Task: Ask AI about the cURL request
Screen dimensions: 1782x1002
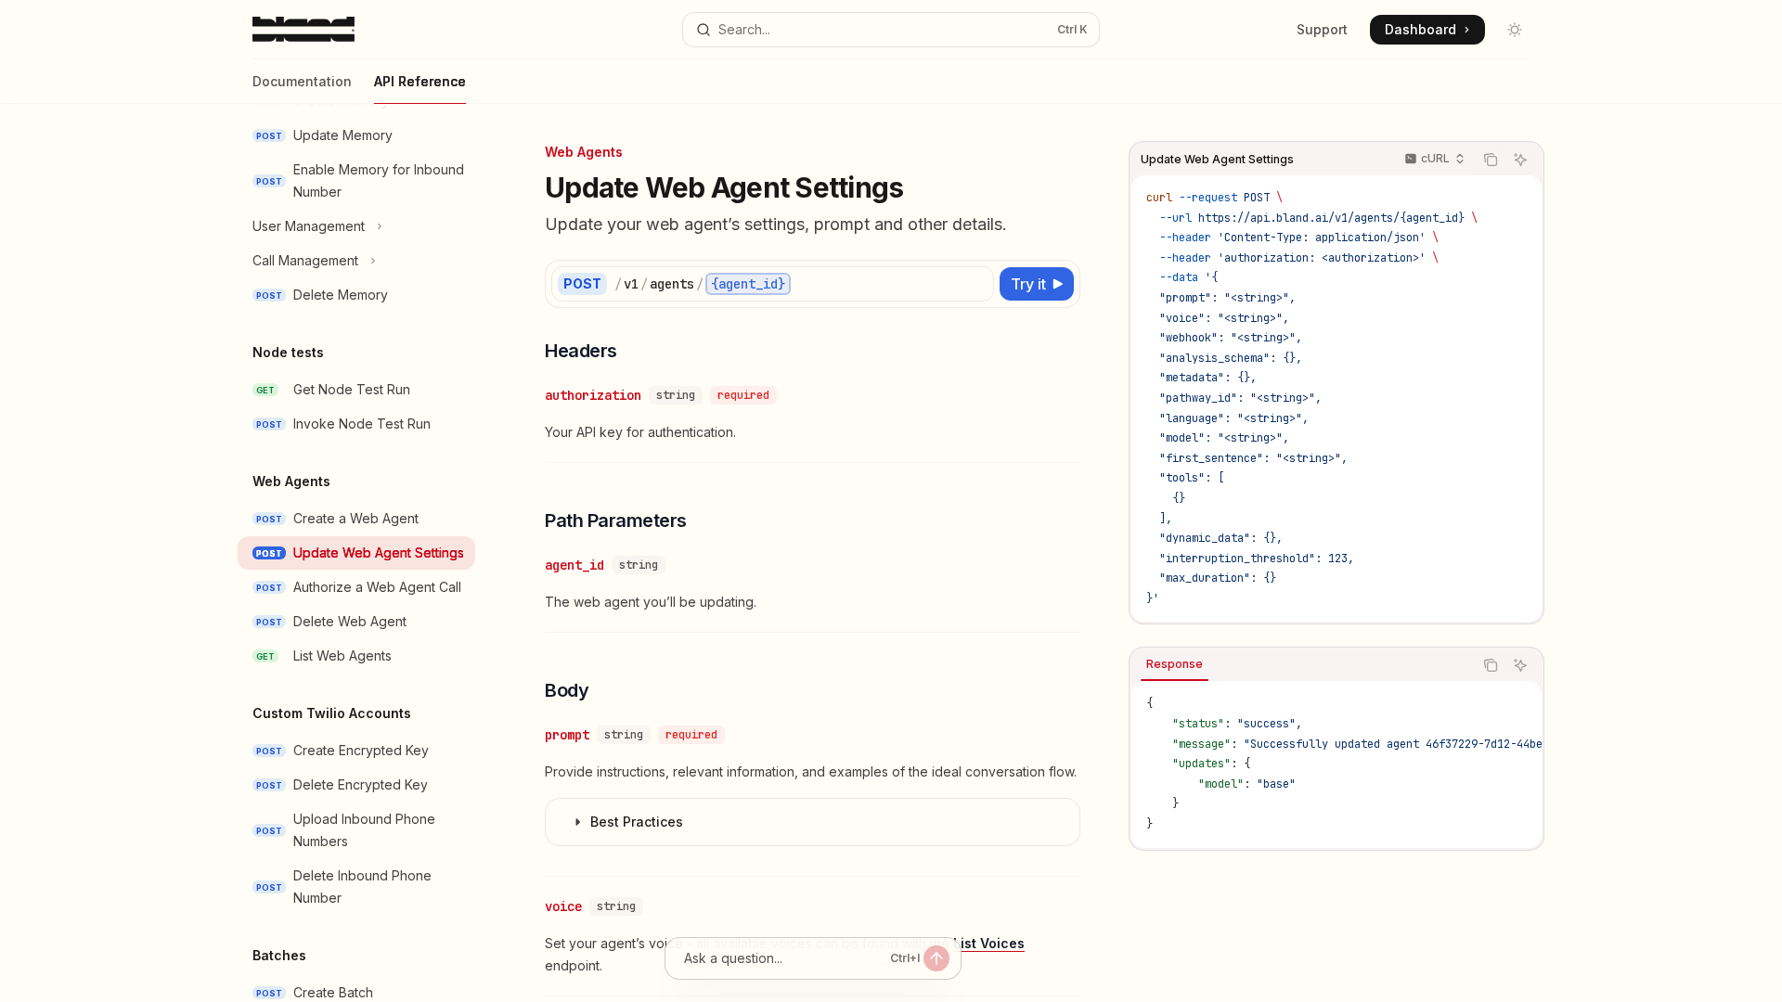Action: point(1520,160)
